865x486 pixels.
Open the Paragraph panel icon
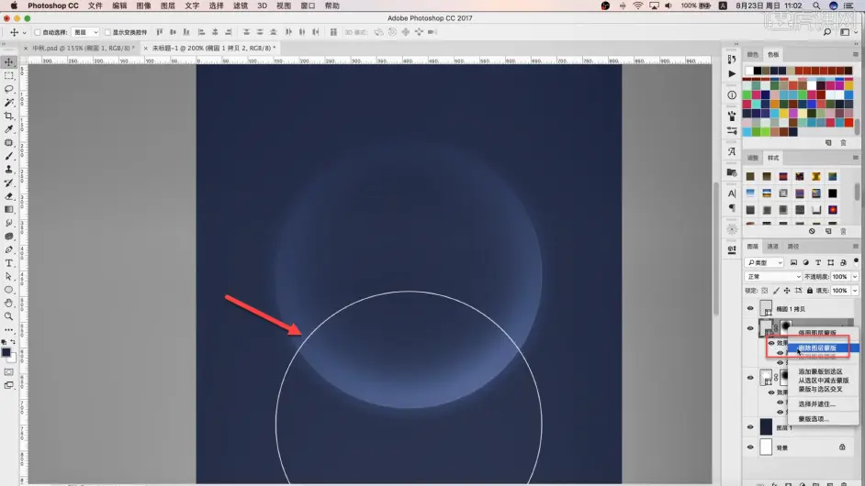tap(732, 208)
